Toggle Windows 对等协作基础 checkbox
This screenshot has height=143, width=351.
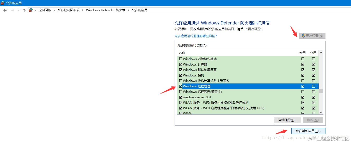(x=181, y=59)
